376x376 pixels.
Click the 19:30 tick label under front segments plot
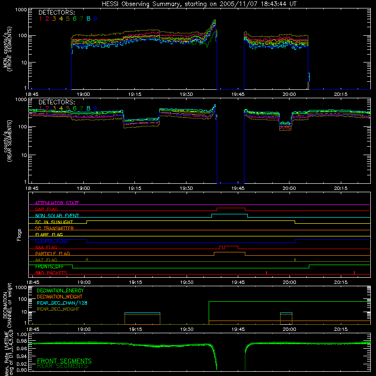tap(186, 94)
